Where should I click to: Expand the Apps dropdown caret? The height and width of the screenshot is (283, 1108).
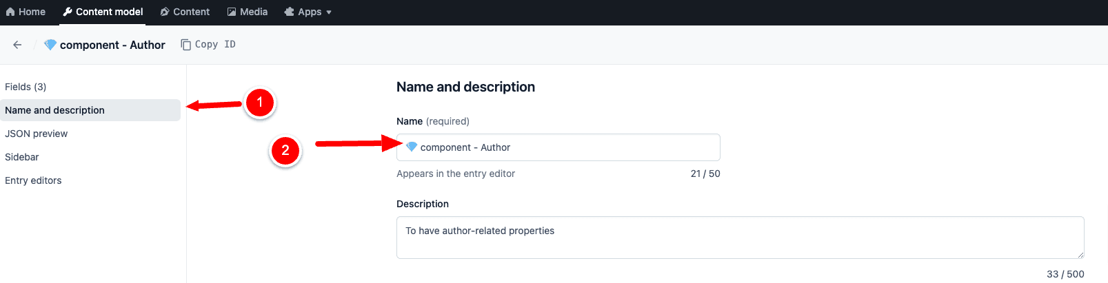(329, 12)
